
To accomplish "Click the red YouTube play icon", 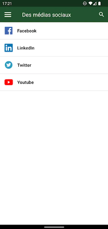I will (9, 82).
